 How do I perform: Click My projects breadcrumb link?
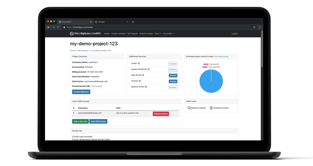(x=83, y=51)
